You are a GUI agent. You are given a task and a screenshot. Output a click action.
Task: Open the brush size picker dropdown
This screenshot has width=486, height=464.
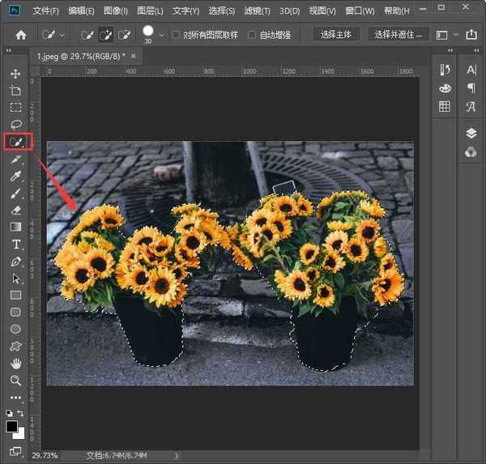(163, 36)
